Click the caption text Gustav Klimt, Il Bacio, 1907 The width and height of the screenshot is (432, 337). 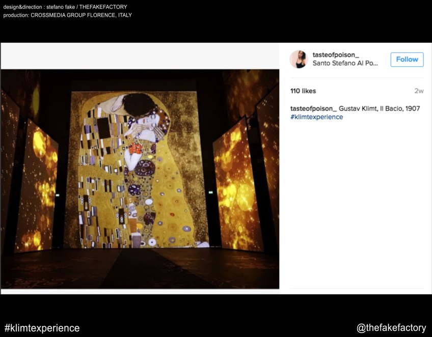point(379,108)
